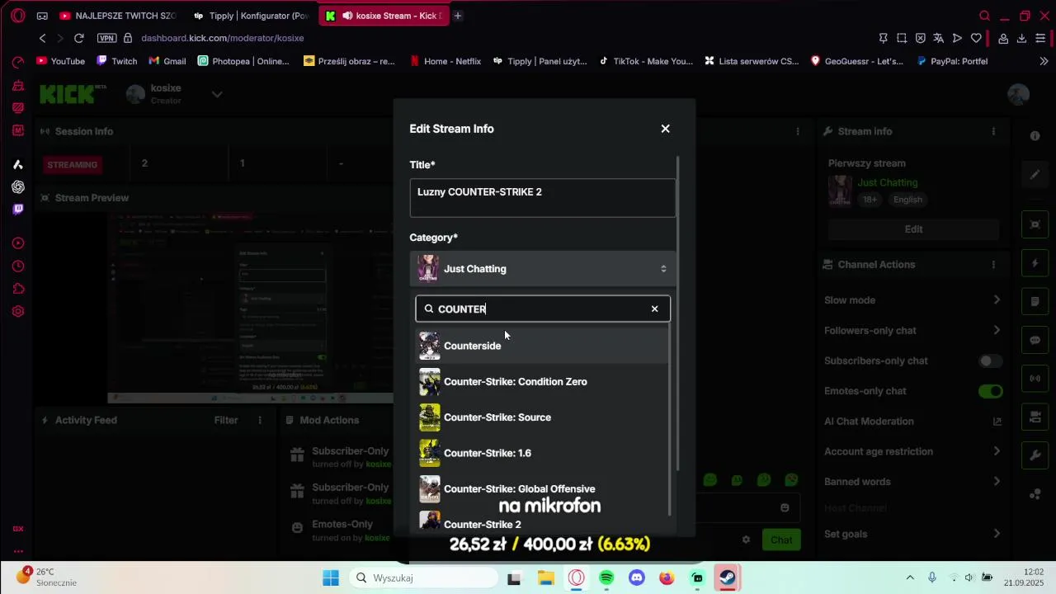The width and height of the screenshot is (1056, 594).
Task: Toggle Subscribers-only chat switch
Action: click(991, 361)
